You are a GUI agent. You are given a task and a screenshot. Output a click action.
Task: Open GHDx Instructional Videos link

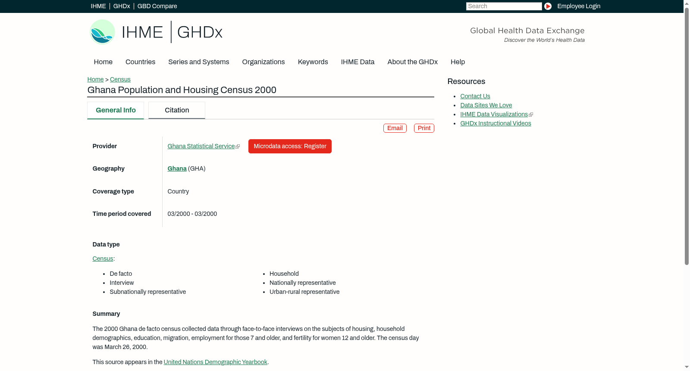pyautogui.click(x=496, y=123)
